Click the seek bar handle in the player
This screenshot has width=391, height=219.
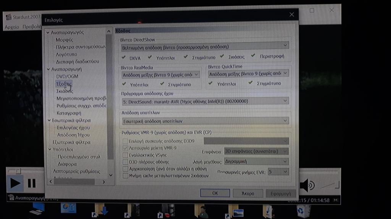click(x=18, y=171)
